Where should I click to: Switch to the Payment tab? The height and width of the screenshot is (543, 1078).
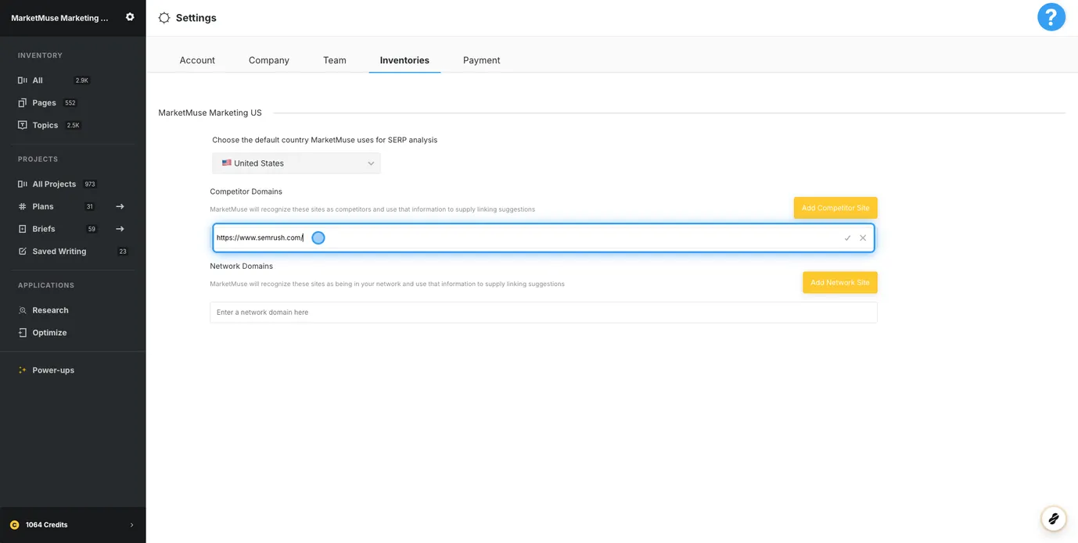pyautogui.click(x=482, y=60)
